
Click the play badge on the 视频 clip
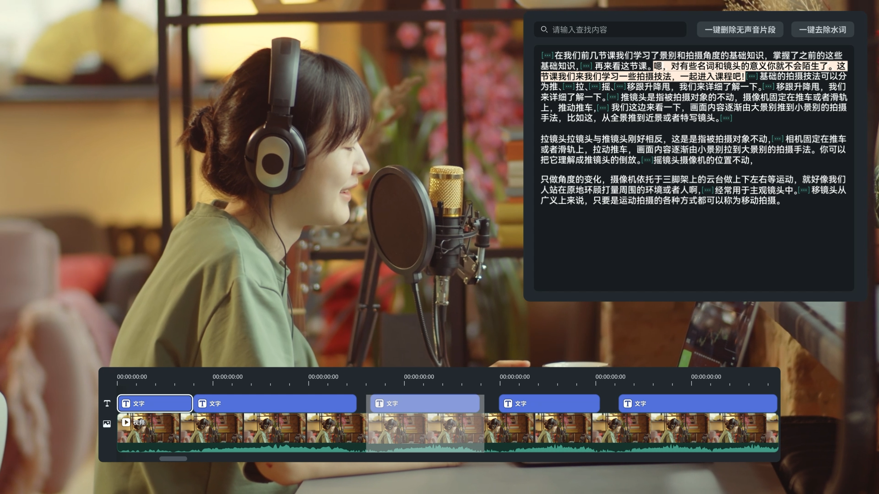(125, 423)
